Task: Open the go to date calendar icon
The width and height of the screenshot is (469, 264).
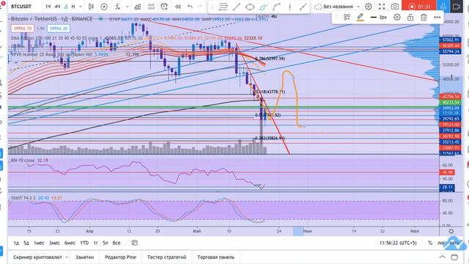Action: pyautogui.click(x=135, y=243)
